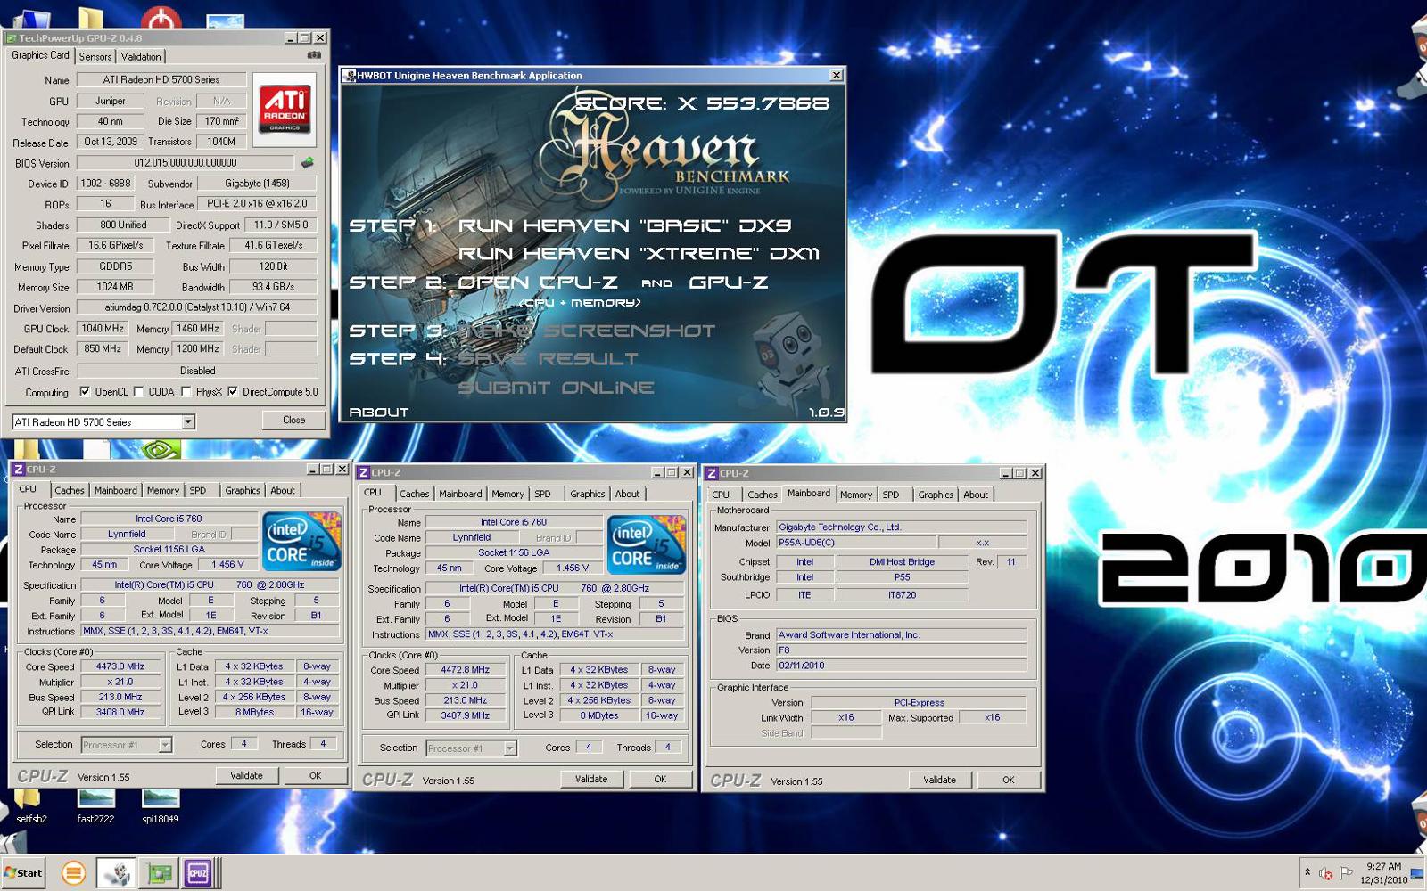Click the GPU-Z screenshot camera icon
The image size is (1427, 891).
tap(314, 55)
